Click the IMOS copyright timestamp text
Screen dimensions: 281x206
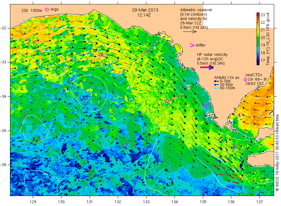277,153
